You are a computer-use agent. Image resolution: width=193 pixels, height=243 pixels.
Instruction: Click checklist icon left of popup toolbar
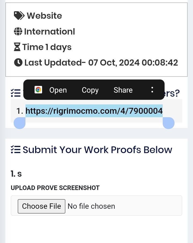coord(16,93)
